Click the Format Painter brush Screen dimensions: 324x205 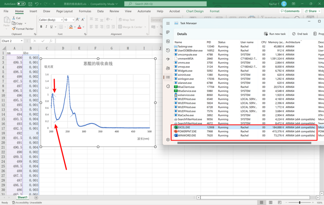(14, 29)
